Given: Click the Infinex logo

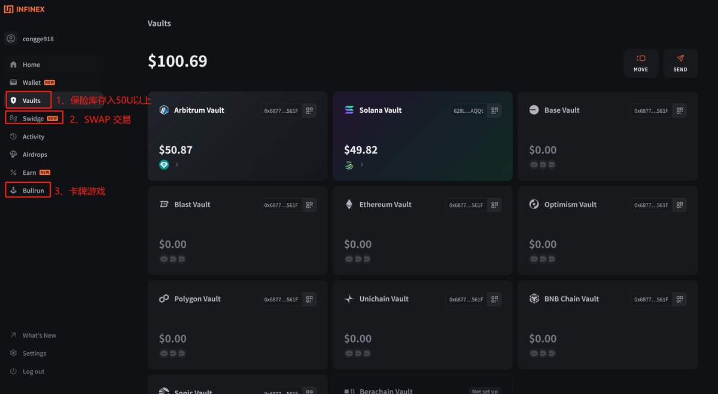Looking at the screenshot, I should [x=25, y=9].
